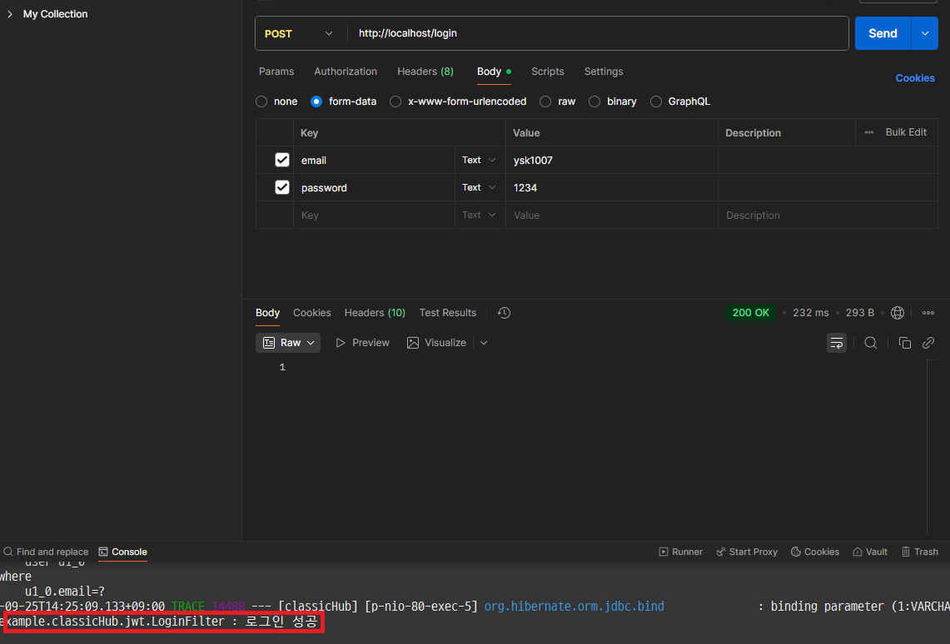950x644 pixels.
Task: Send the request with the Send button
Action: click(883, 33)
